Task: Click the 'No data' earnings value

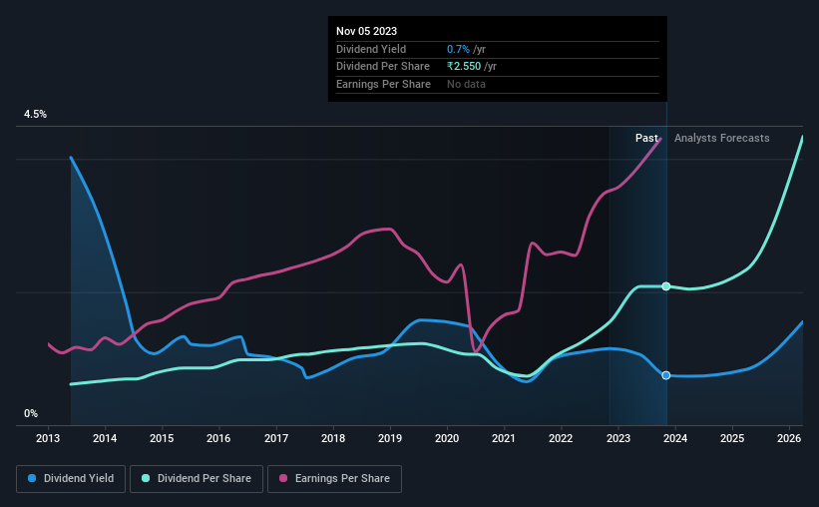Action: (466, 84)
